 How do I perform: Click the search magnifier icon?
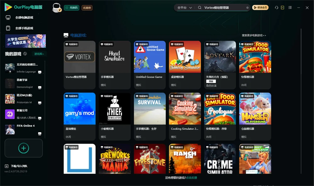(x=200, y=8)
